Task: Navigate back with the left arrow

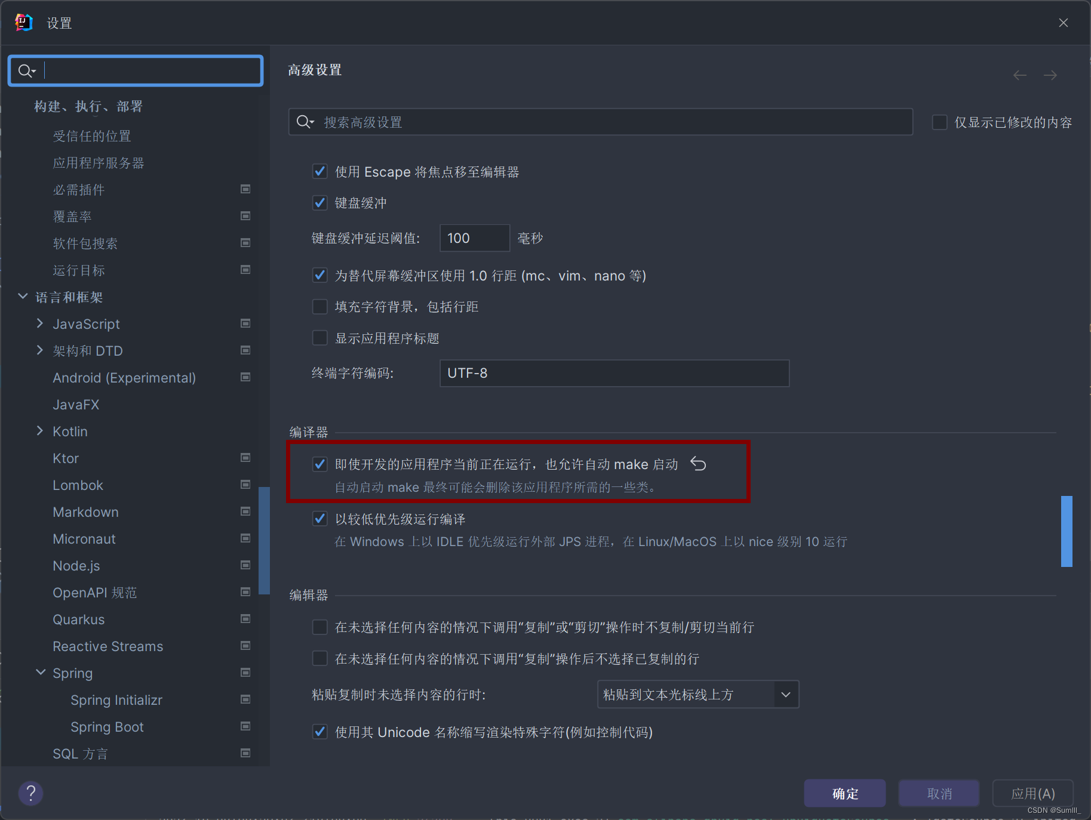Action: point(1020,75)
